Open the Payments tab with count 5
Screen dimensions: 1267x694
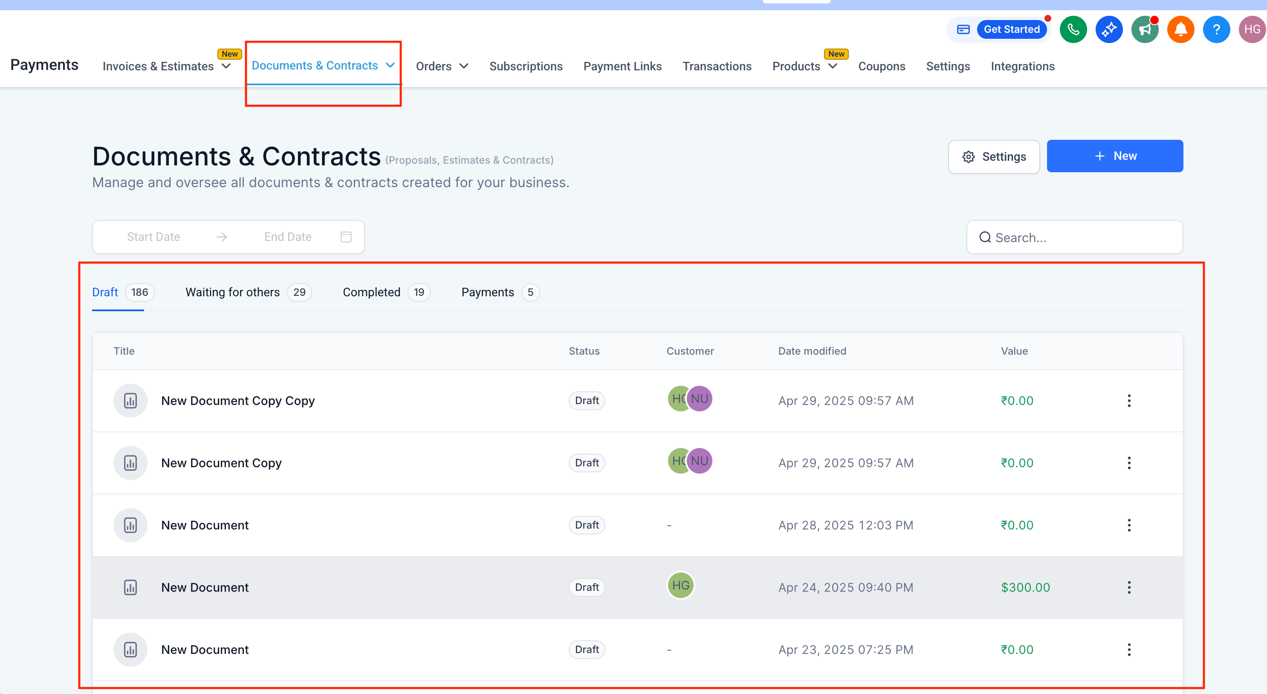[487, 292]
